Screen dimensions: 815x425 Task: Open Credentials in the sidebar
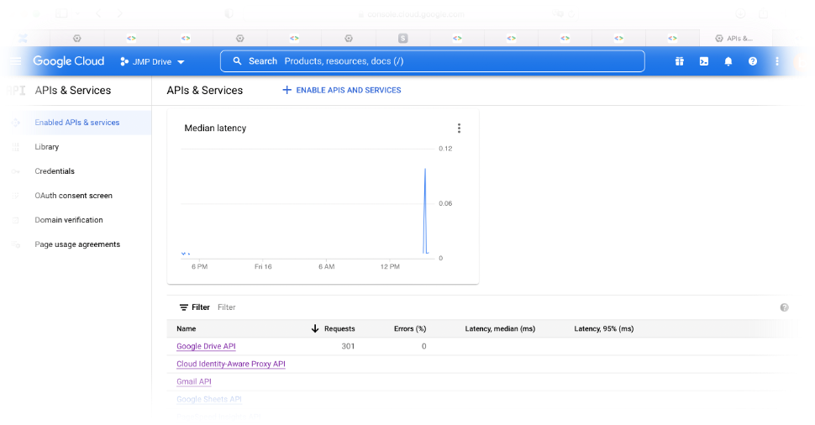[55, 171]
